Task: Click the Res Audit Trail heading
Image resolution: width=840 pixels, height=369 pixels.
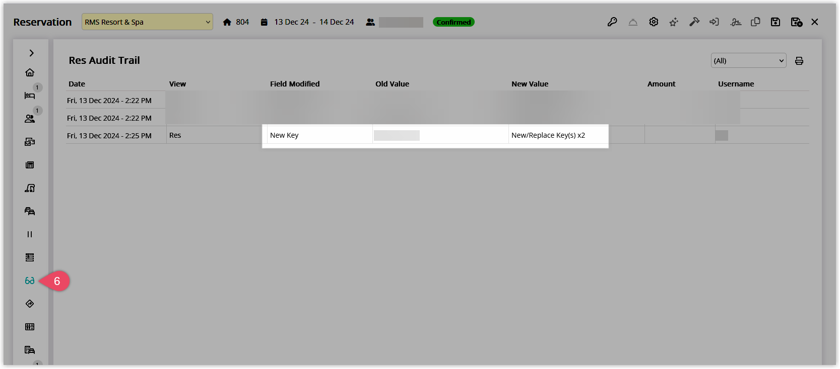Action: click(104, 60)
